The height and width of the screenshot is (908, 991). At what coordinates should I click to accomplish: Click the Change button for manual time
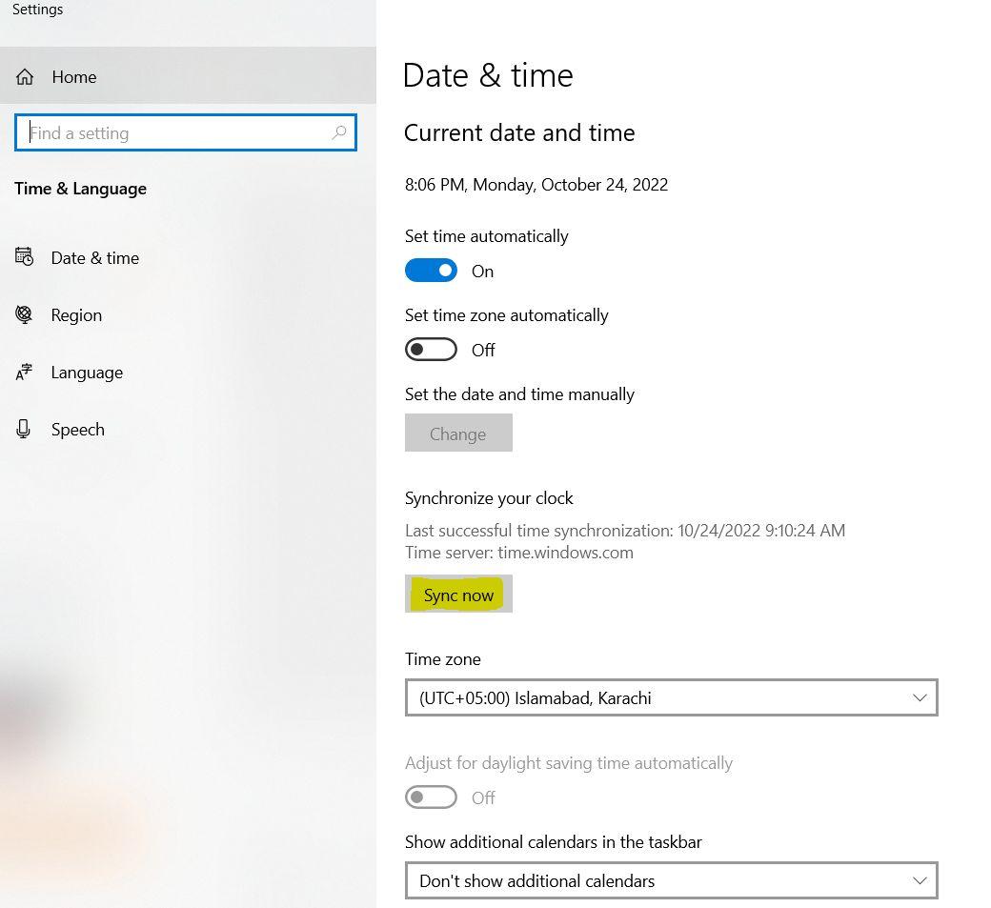point(458,434)
